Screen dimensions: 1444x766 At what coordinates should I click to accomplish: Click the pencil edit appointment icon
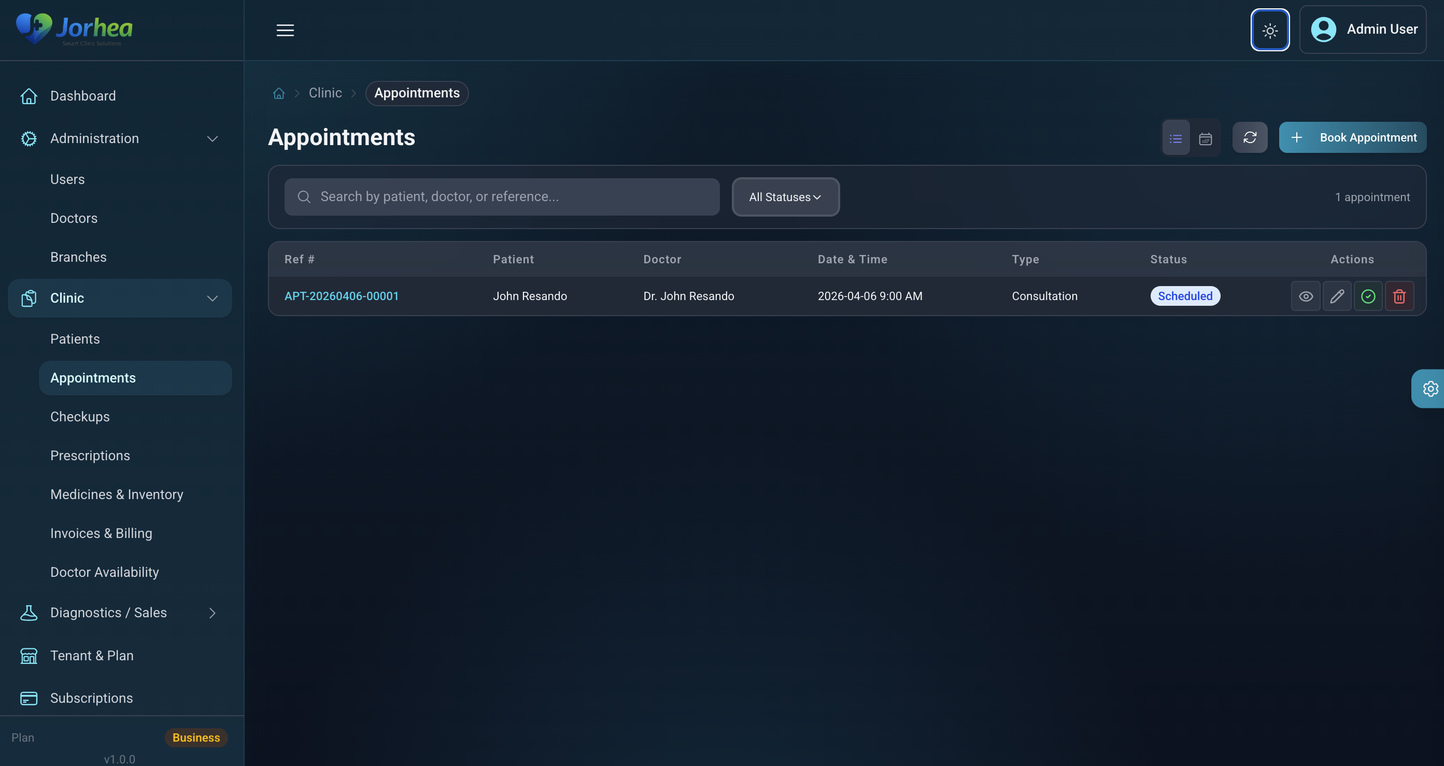point(1337,296)
